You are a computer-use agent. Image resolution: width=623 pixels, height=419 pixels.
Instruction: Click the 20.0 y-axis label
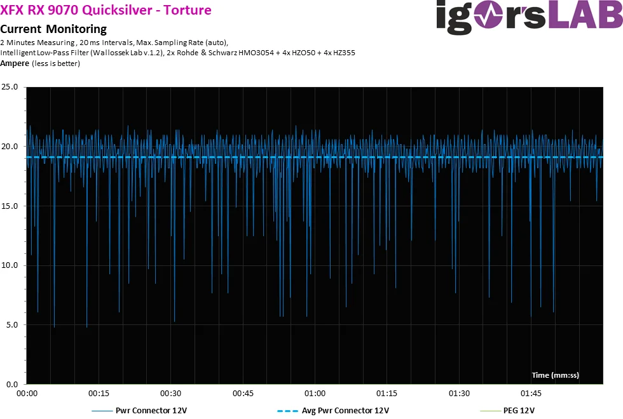point(10,147)
